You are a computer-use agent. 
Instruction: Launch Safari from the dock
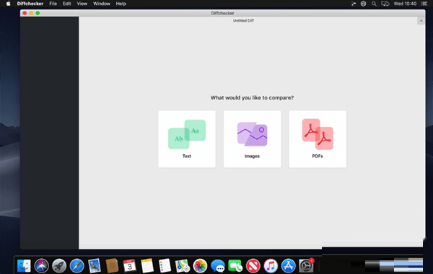pyautogui.click(x=76, y=266)
